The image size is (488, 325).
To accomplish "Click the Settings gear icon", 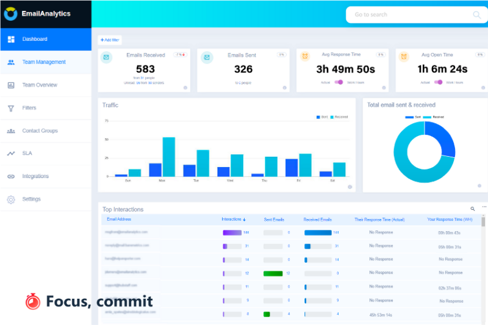I will tap(11, 199).
